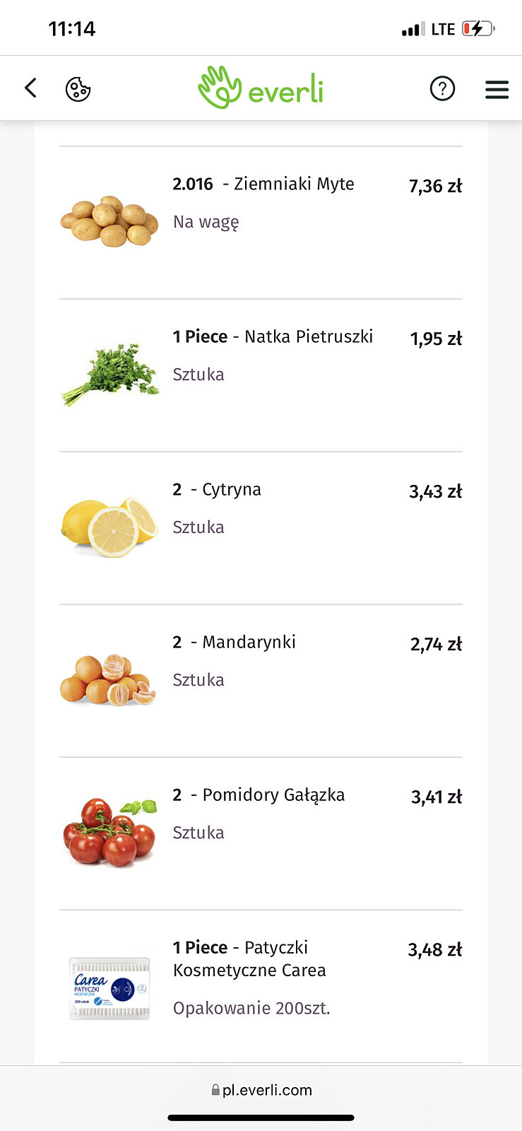
Task: Tap the battery charging icon
Action: [x=478, y=29]
